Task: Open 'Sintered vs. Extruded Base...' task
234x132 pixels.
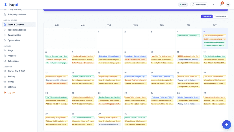Action: tap(109, 56)
